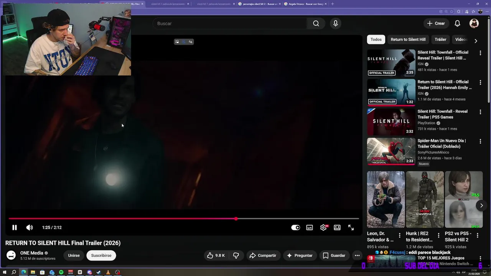491x276 pixels.
Task: Start voice search with microphone
Action: (x=336, y=23)
